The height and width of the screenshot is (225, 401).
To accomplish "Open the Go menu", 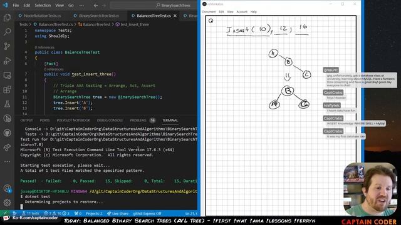I will (71, 6).
